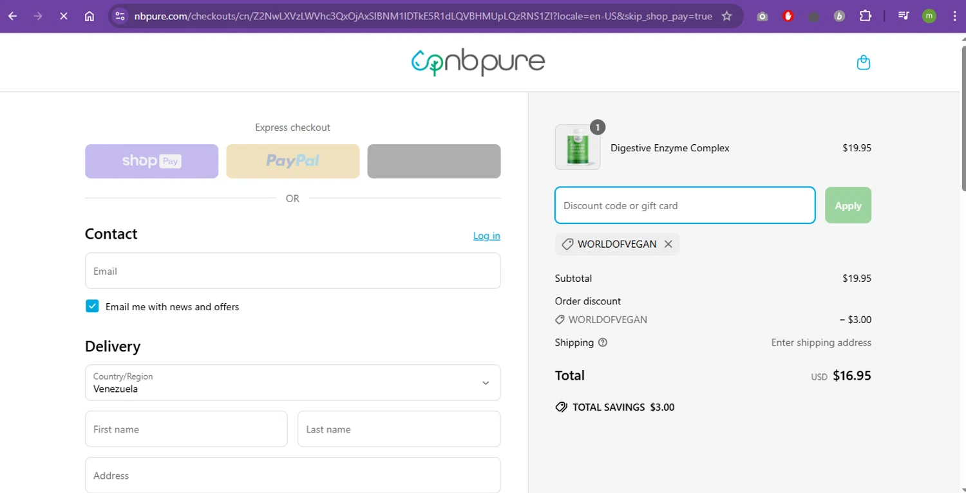The width and height of the screenshot is (966, 493).
Task: View site information icon in address bar
Action: click(120, 16)
